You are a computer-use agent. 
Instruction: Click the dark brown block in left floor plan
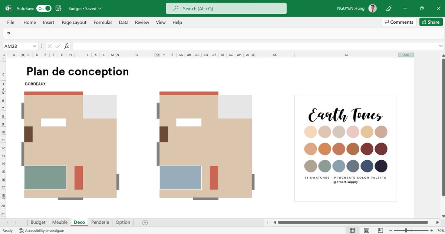point(29,134)
